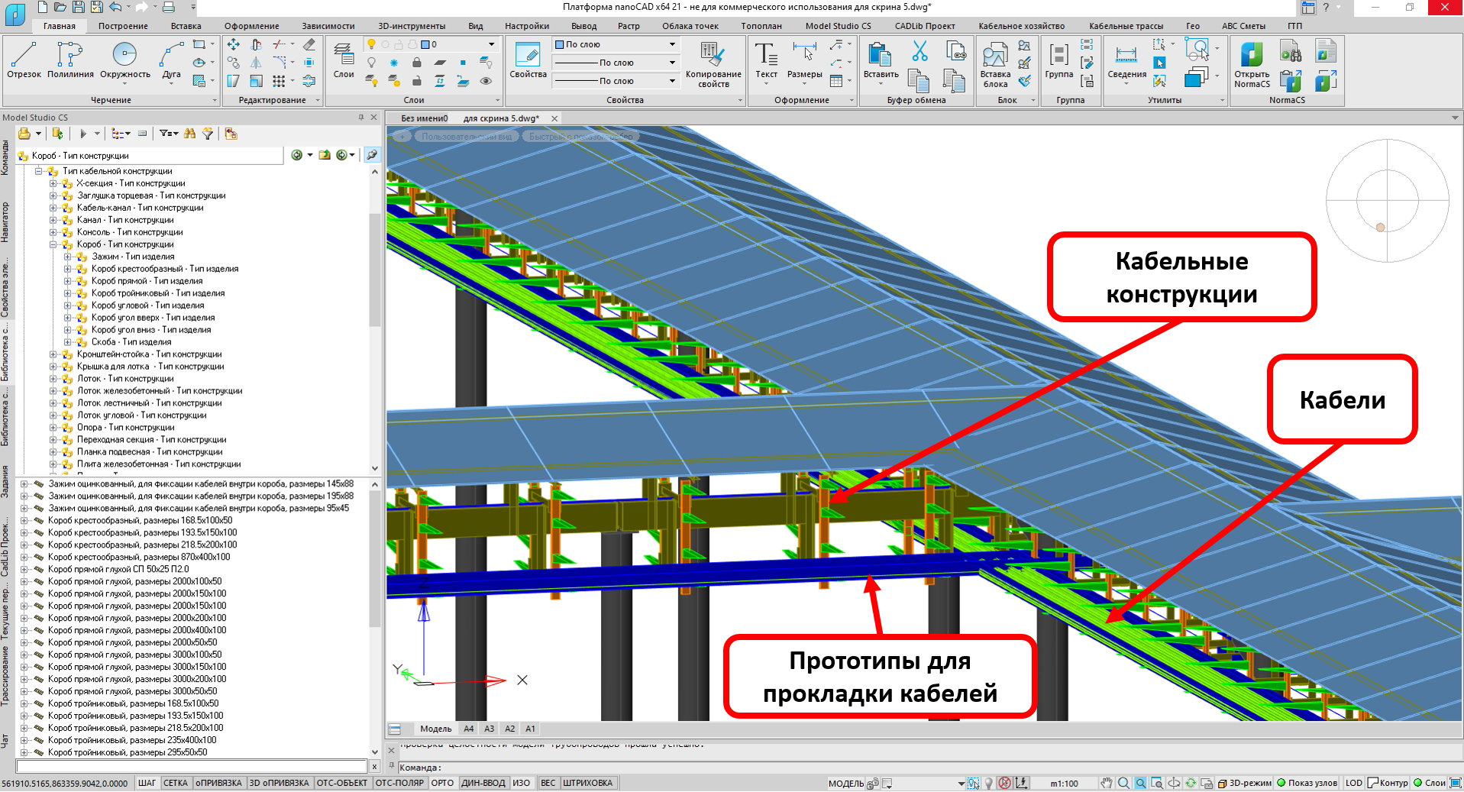Collapse the Короб - Тип конструкции node
The image size is (1464, 792).
(x=53, y=244)
